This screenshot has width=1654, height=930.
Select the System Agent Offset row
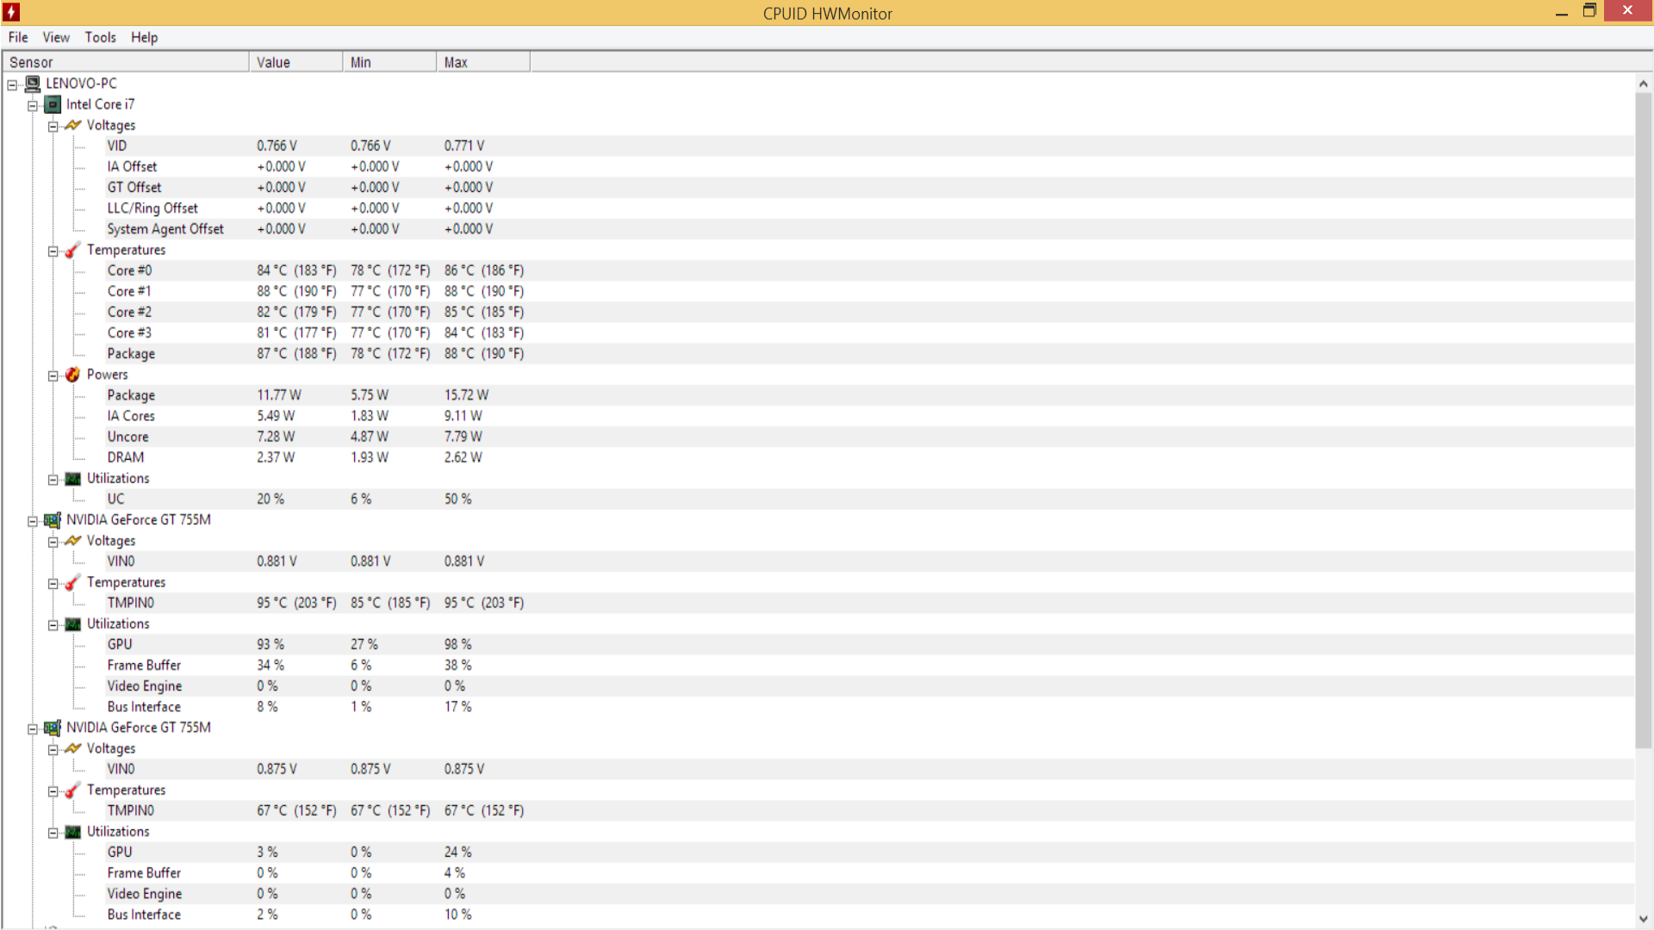869,228
